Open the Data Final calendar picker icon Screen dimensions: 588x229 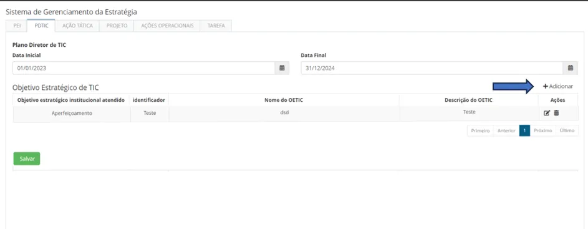click(571, 68)
